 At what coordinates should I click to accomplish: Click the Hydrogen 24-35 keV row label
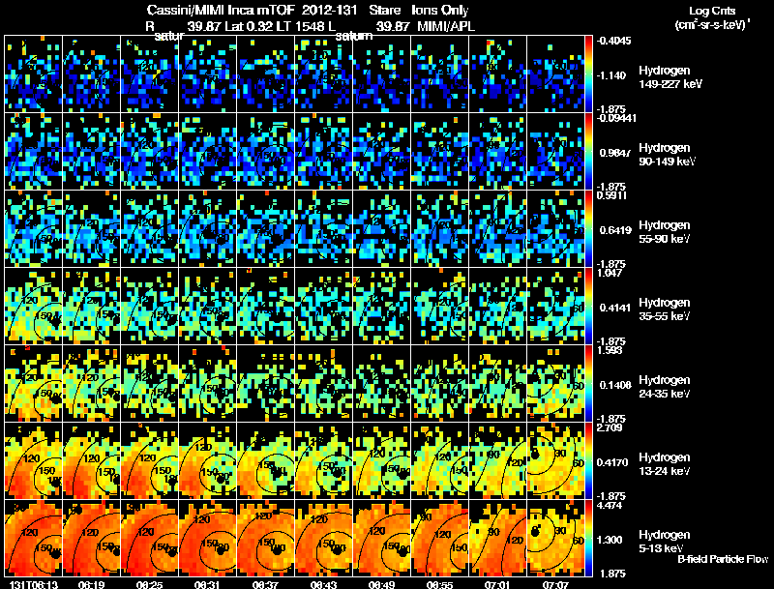665,387
